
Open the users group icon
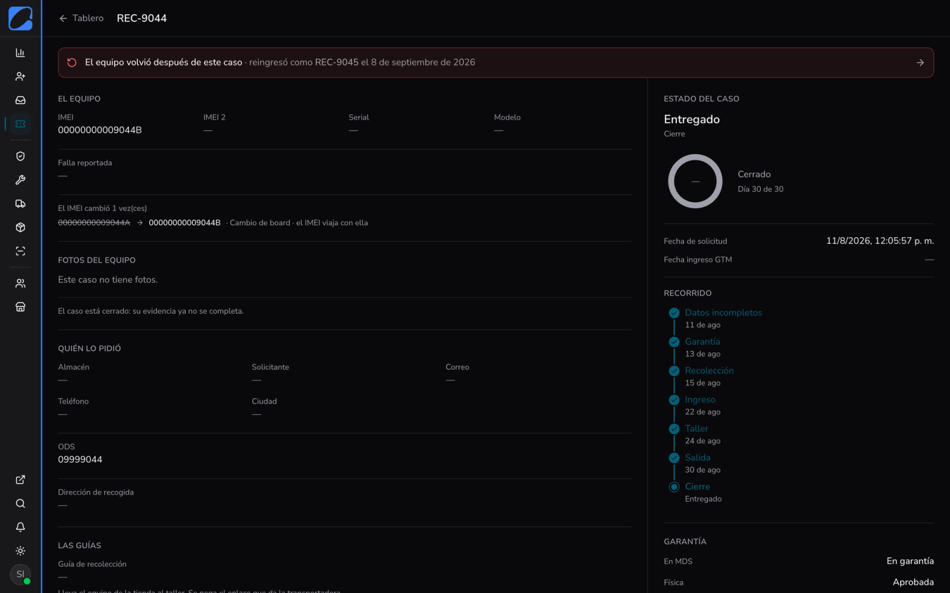click(x=20, y=283)
